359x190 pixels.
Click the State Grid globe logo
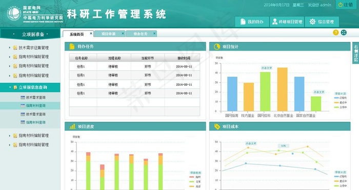14,14
